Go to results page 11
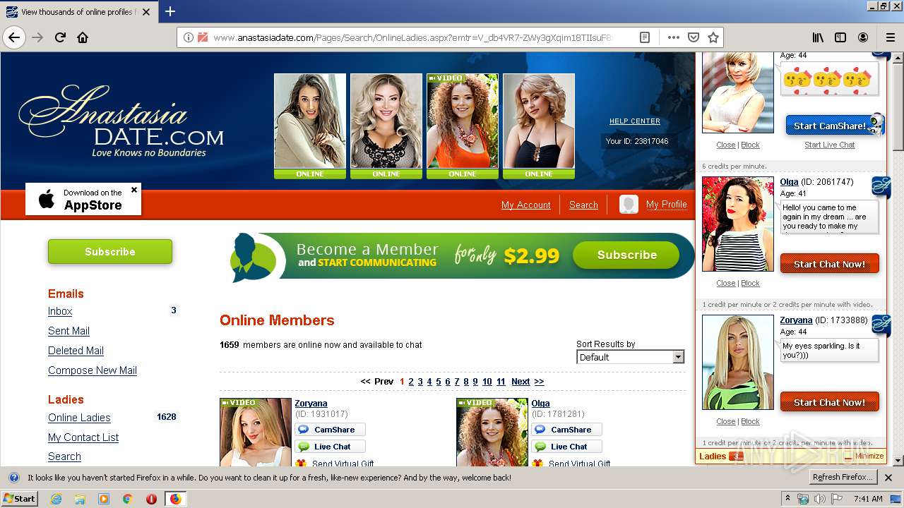Image resolution: width=904 pixels, height=508 pixels. [501, 382]
